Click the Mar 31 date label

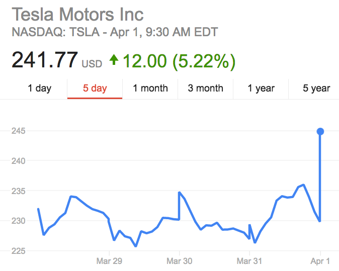[x=250, y=261]
